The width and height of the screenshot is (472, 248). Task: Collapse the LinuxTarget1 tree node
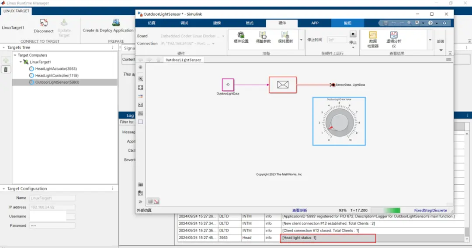point(21,62)
